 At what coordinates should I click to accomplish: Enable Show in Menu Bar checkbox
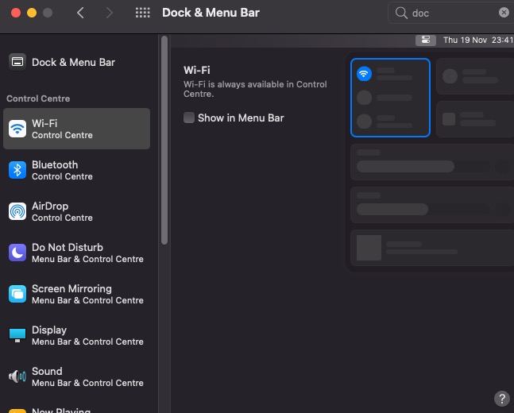[x=189, y=118]
